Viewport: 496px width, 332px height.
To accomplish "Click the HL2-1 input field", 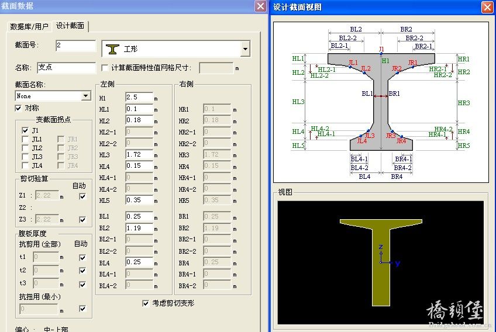I will pos(139,132).
